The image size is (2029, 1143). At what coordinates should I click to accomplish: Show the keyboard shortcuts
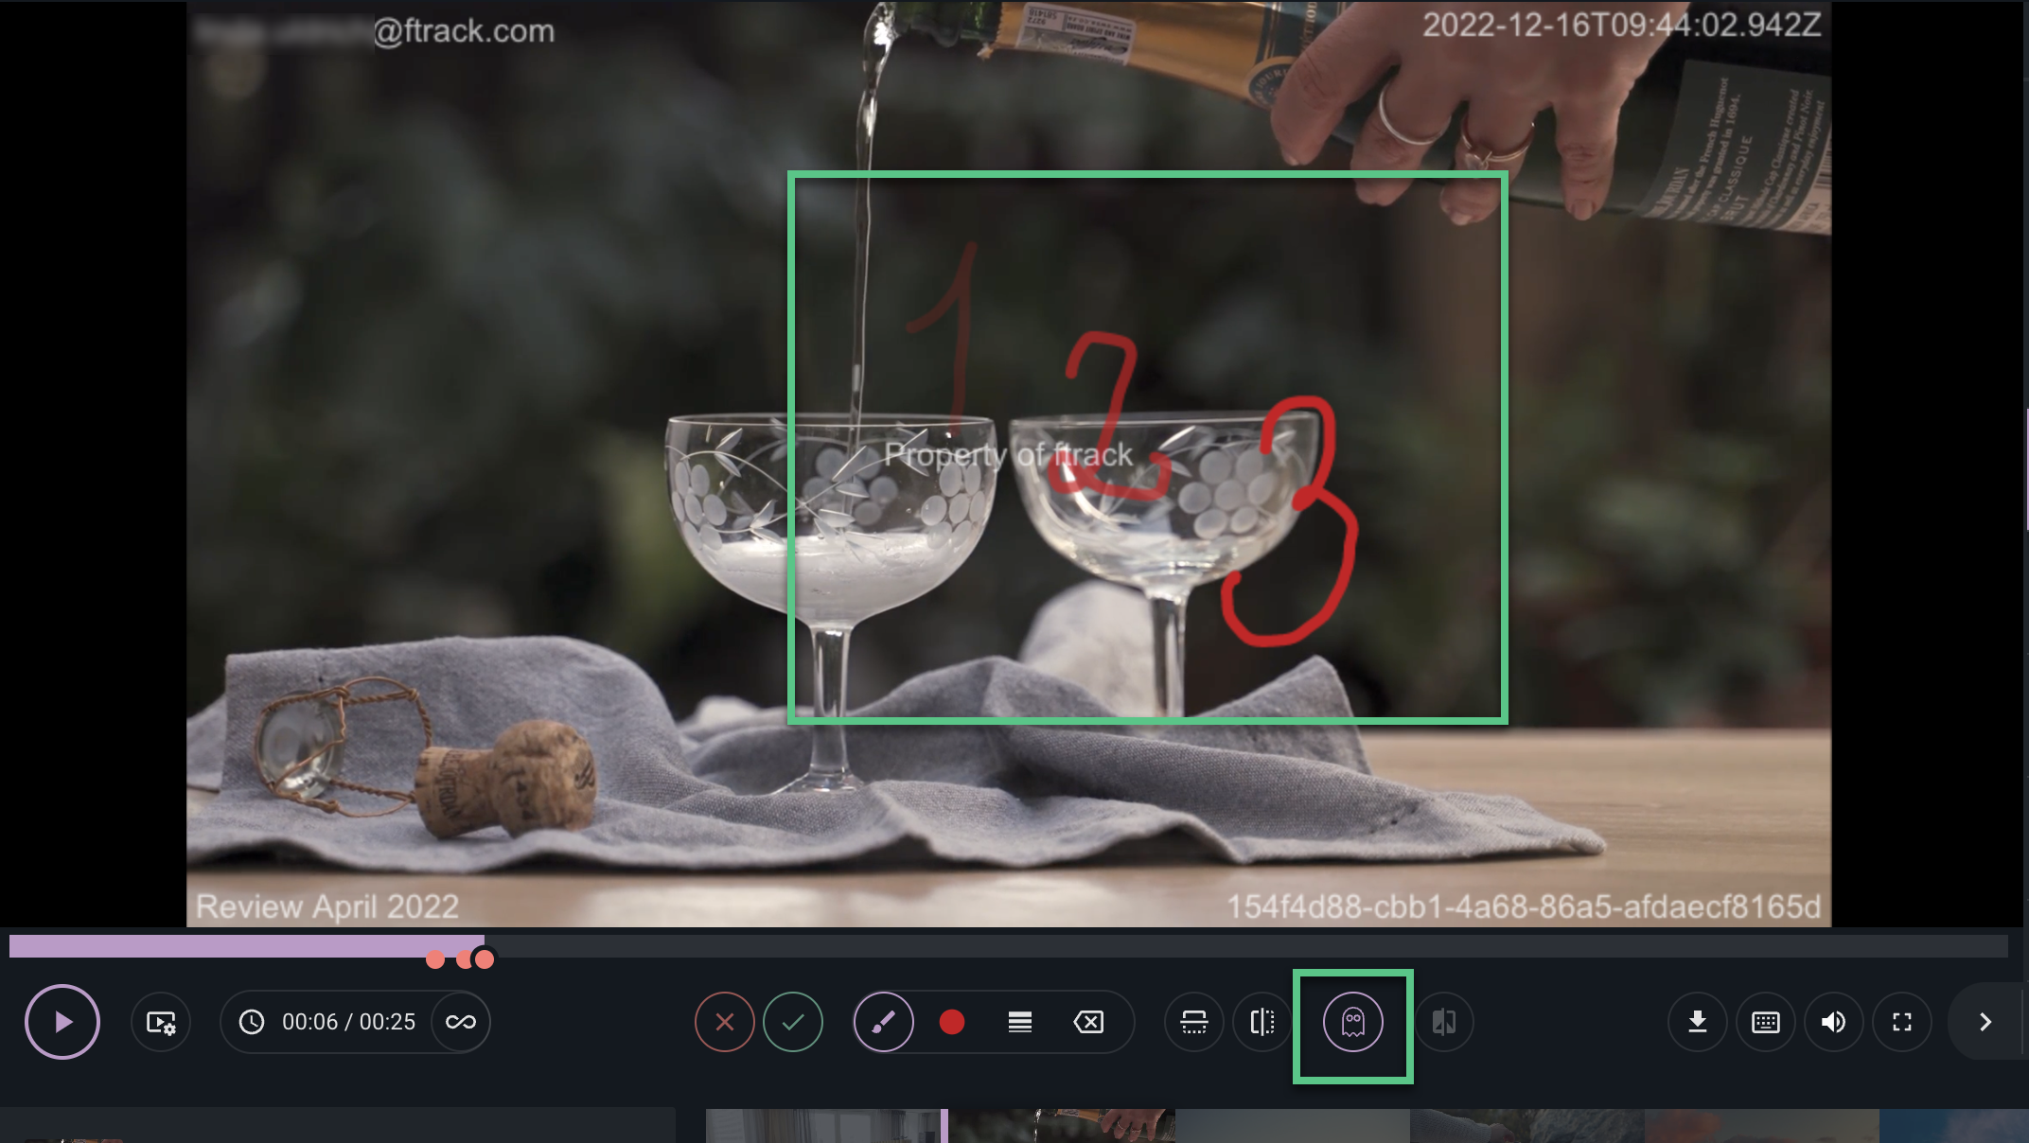1766,1022
